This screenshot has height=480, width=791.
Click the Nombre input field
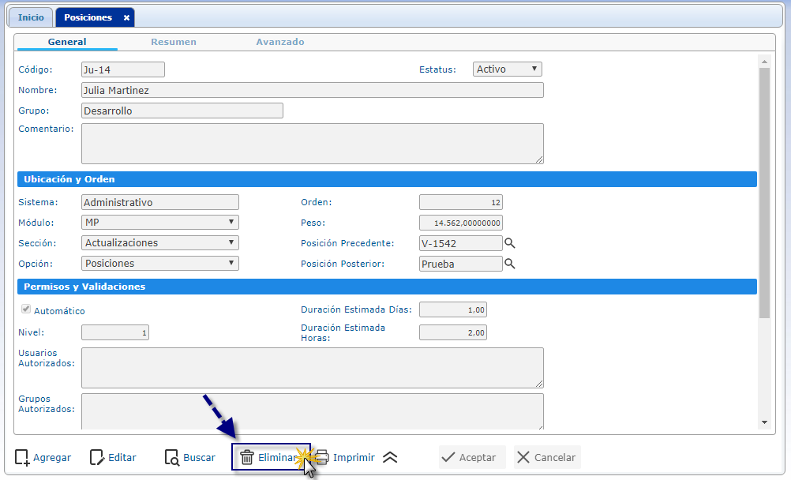coord(312,90)
